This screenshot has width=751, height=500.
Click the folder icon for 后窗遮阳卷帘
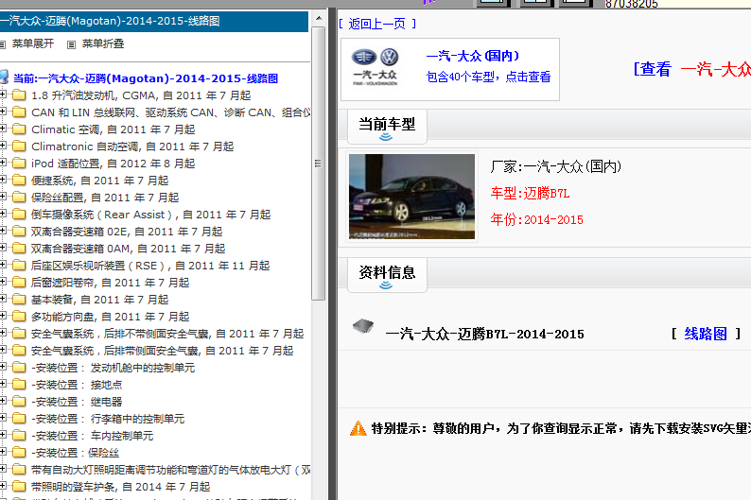(x=19, y=283)
